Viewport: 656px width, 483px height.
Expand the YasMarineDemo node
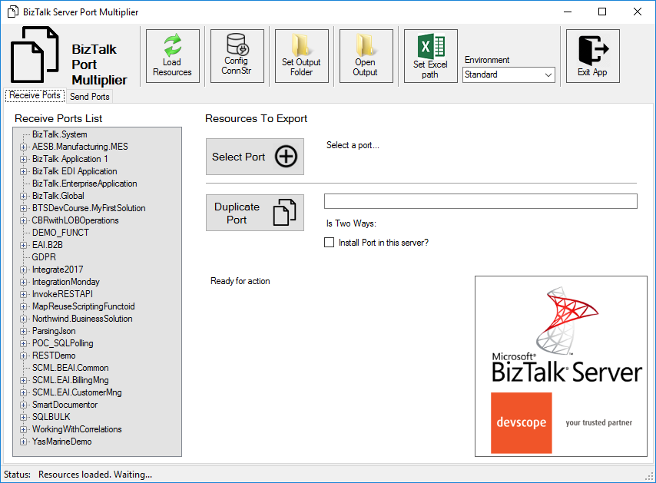(x=23, y=442)
